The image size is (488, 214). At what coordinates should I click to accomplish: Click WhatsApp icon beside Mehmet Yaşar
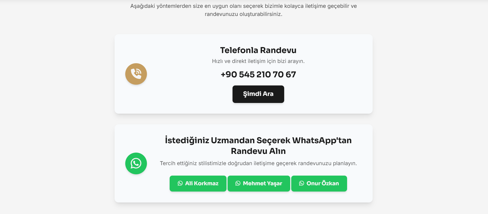pos(238,183)
